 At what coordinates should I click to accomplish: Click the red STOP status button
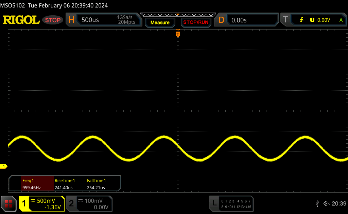coord(53,20)
